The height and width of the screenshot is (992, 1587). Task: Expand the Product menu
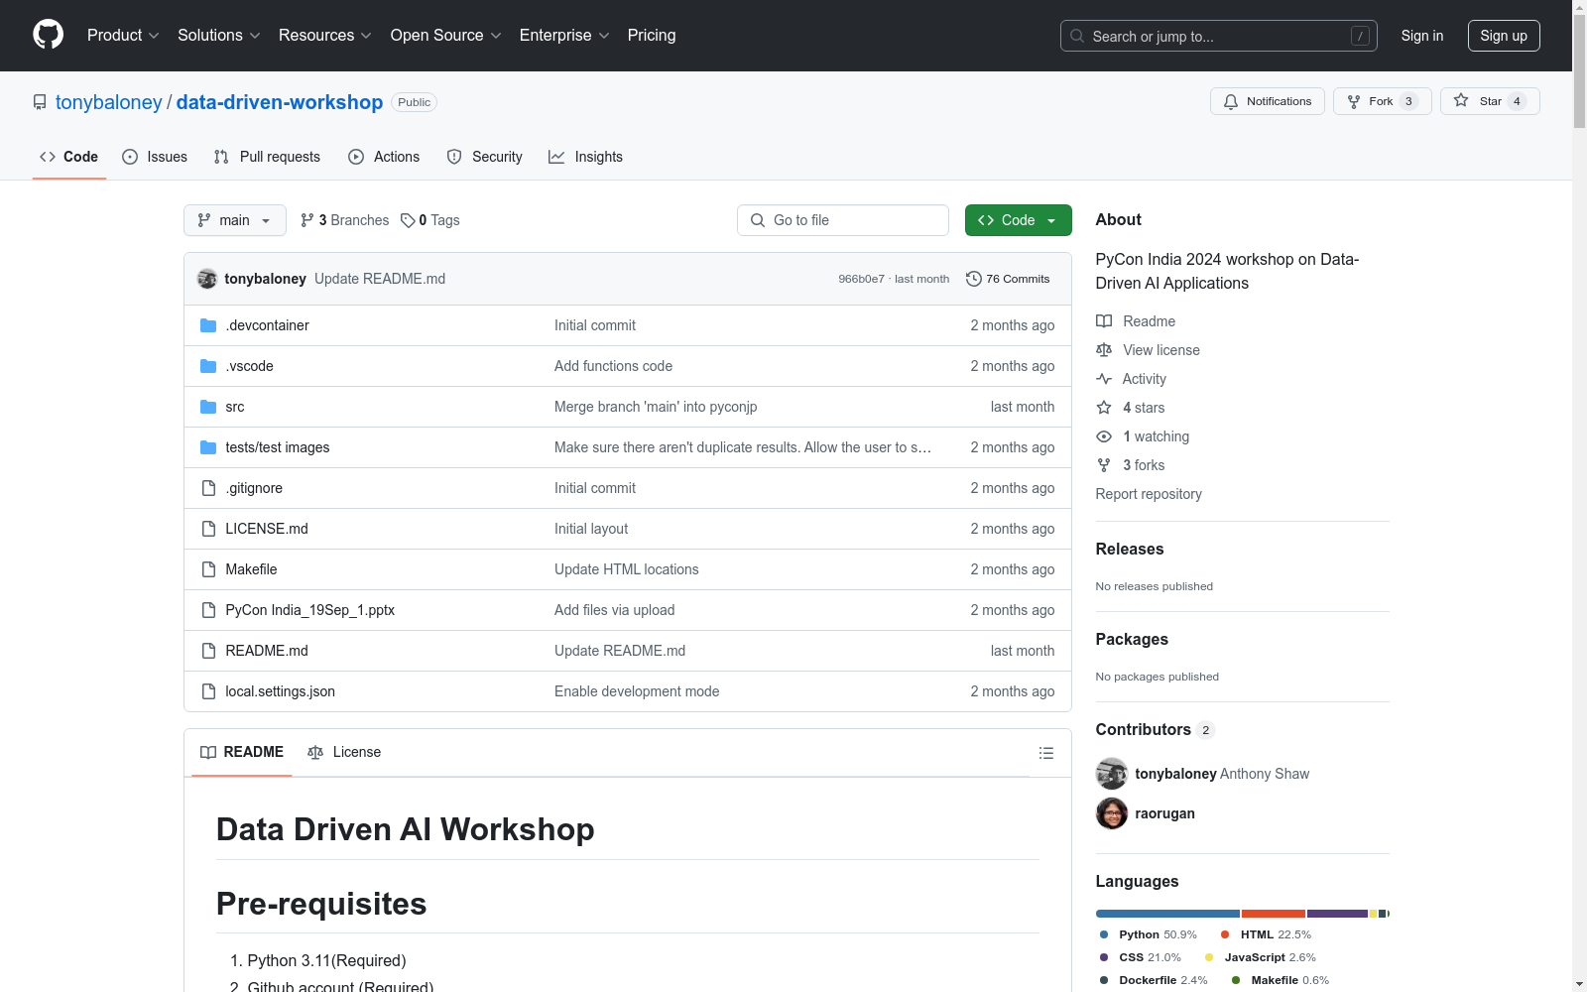point(123,35)
